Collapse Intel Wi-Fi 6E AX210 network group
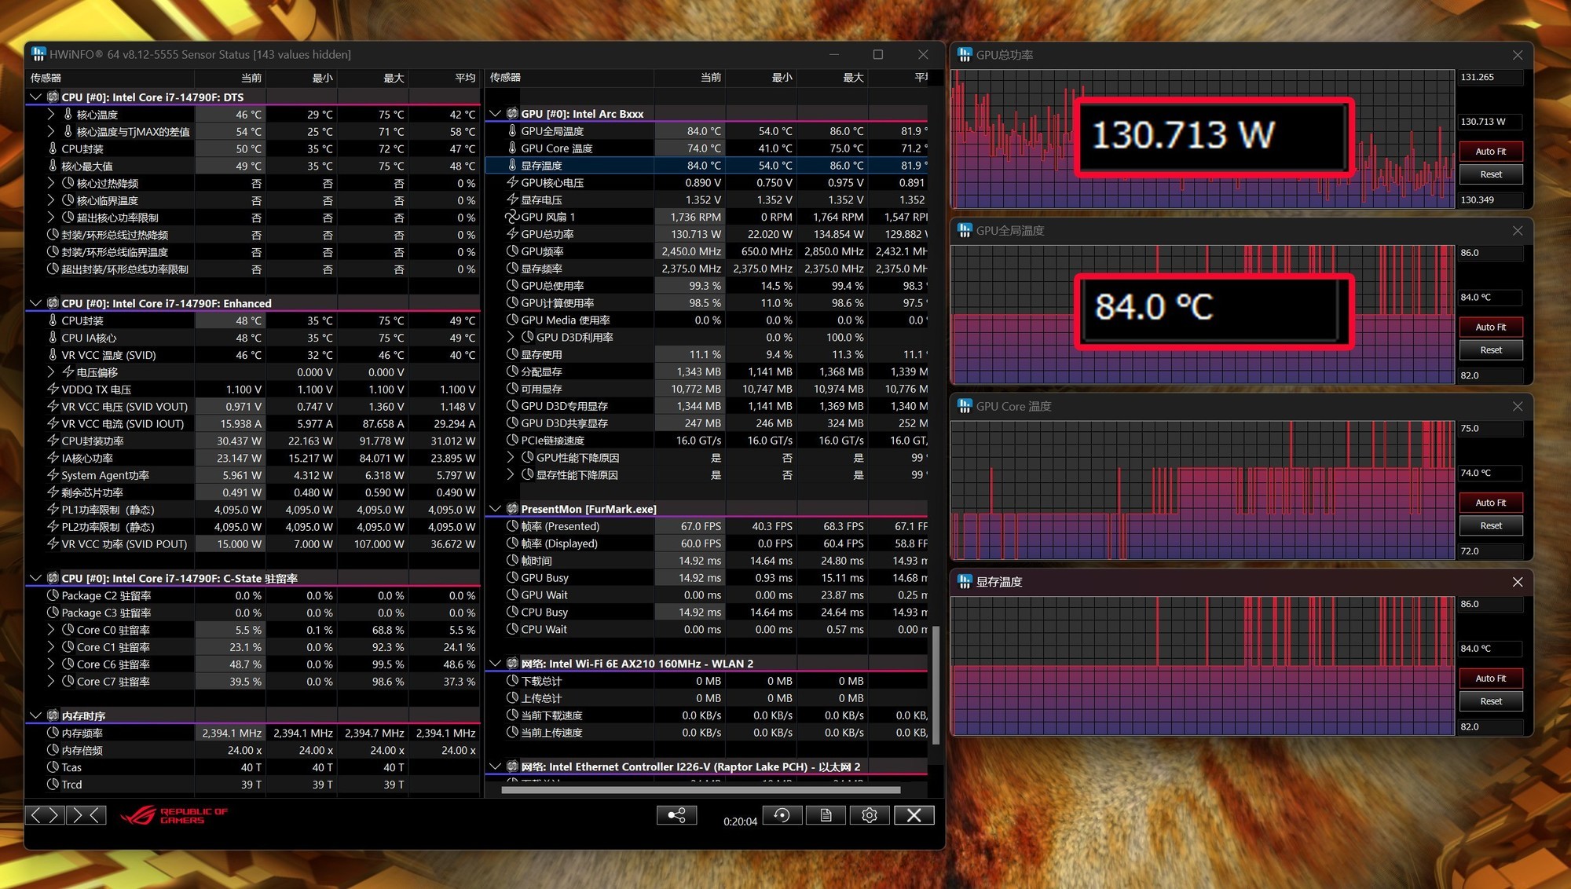 tap(495, 664)
